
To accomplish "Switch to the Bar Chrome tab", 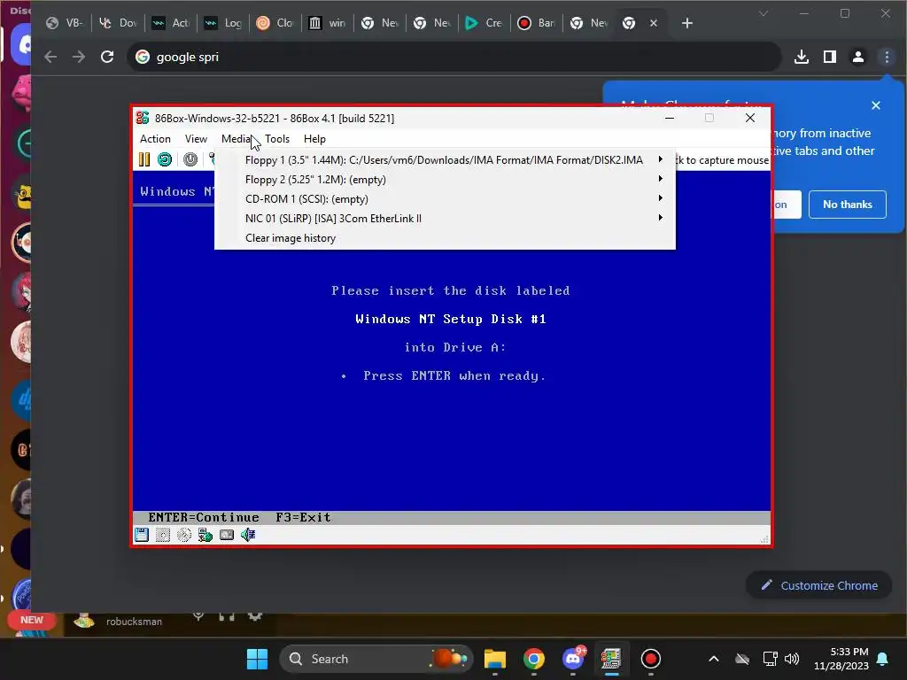I will [536, 23].
